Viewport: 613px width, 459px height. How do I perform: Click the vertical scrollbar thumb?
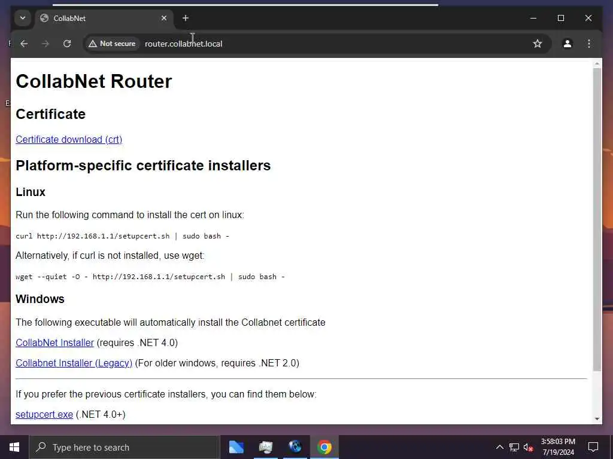tap(597, 219)
